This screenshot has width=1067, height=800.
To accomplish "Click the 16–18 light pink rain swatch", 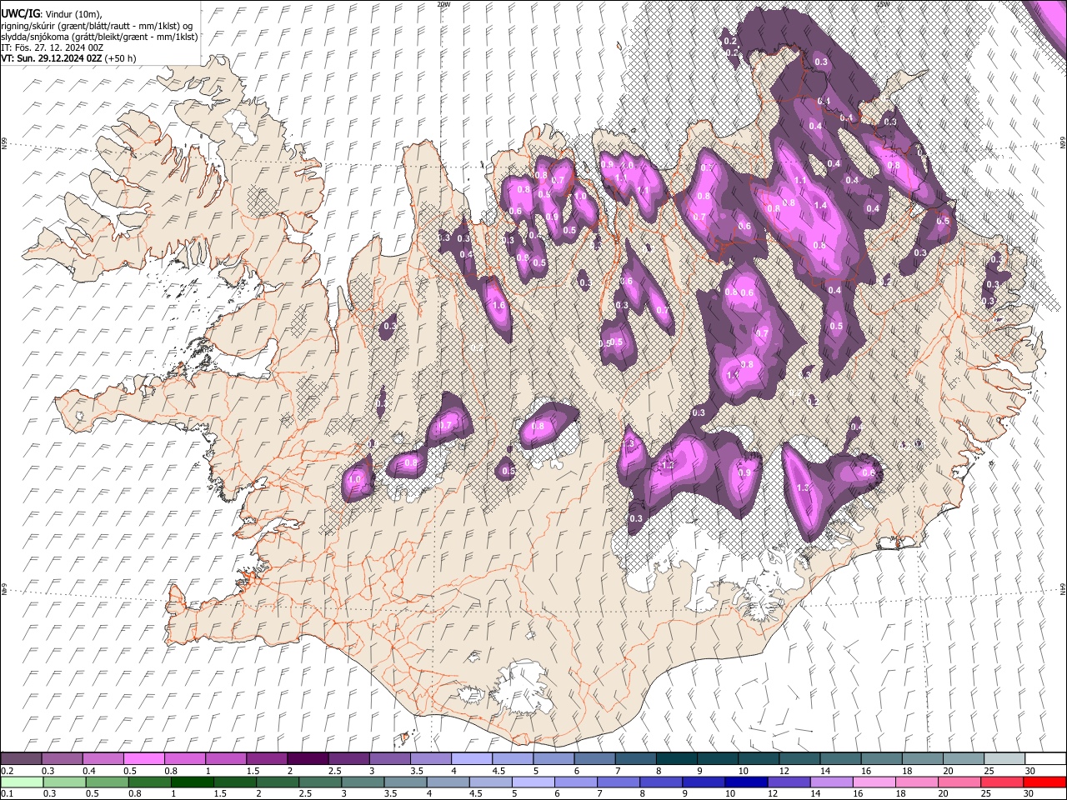I will (873, 782).
